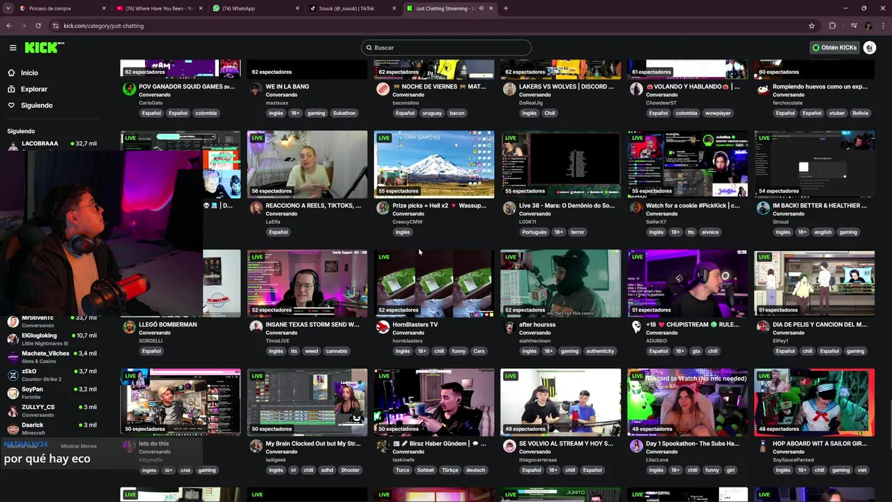Open ElPey1 channel avatar
Image resolution: width=892 pixels, height=502 pixels.
click(763, 326)
